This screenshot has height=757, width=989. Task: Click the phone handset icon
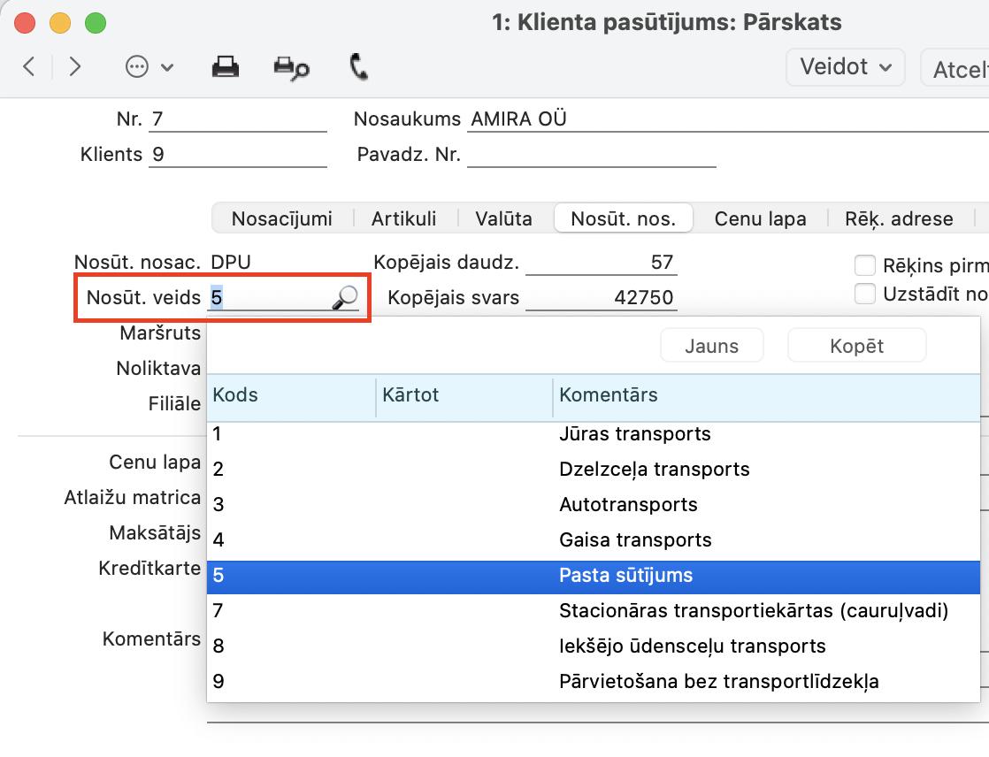pyautogui.click(x=359, y=67)
